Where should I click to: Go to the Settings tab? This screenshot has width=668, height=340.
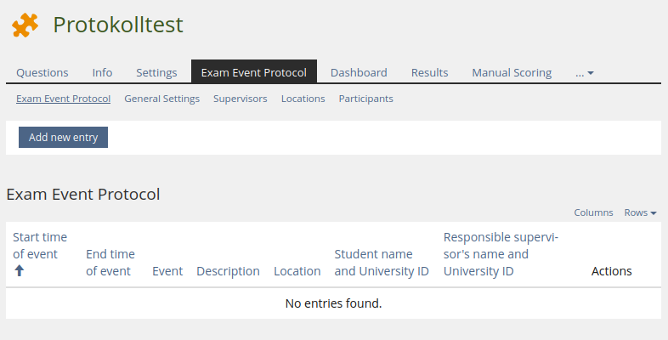tap(156, 73)
